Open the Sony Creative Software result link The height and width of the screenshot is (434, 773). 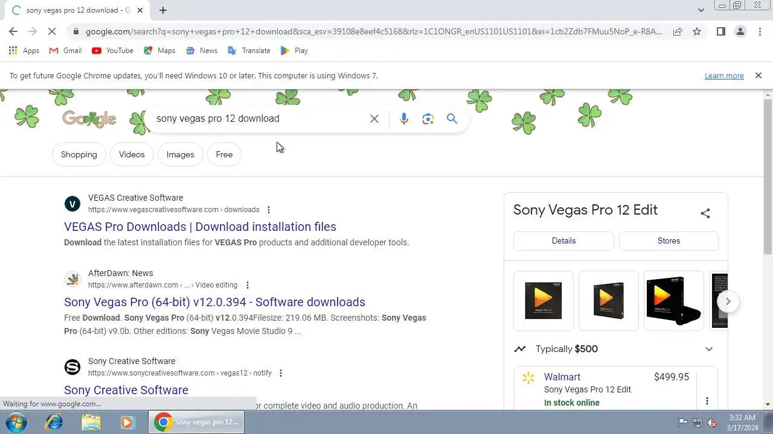(126, 390)
